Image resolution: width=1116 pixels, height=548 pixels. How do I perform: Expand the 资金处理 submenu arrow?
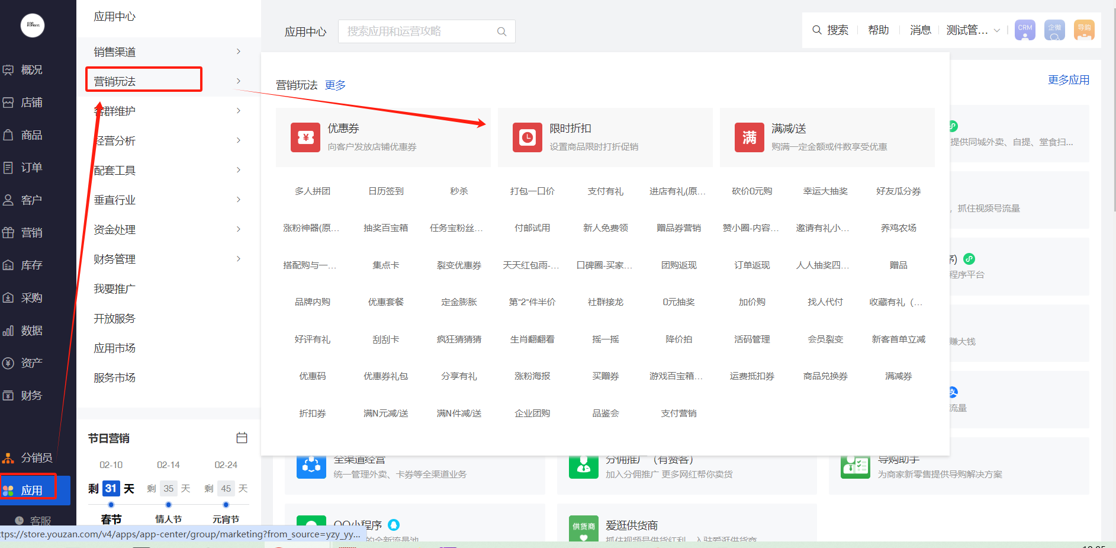click(239, 229)
